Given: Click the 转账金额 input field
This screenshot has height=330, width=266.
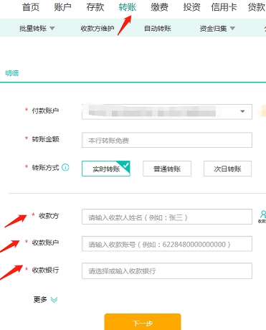Looking at the screenshot, I should [167, 140].
